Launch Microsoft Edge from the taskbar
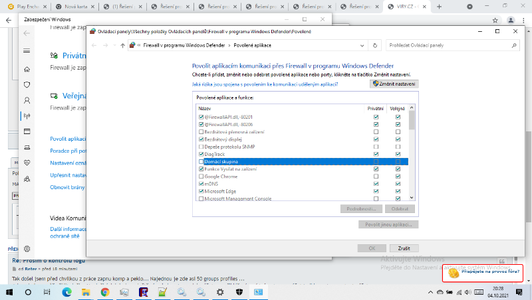The image size is (532, 300). tap(67, 292)
